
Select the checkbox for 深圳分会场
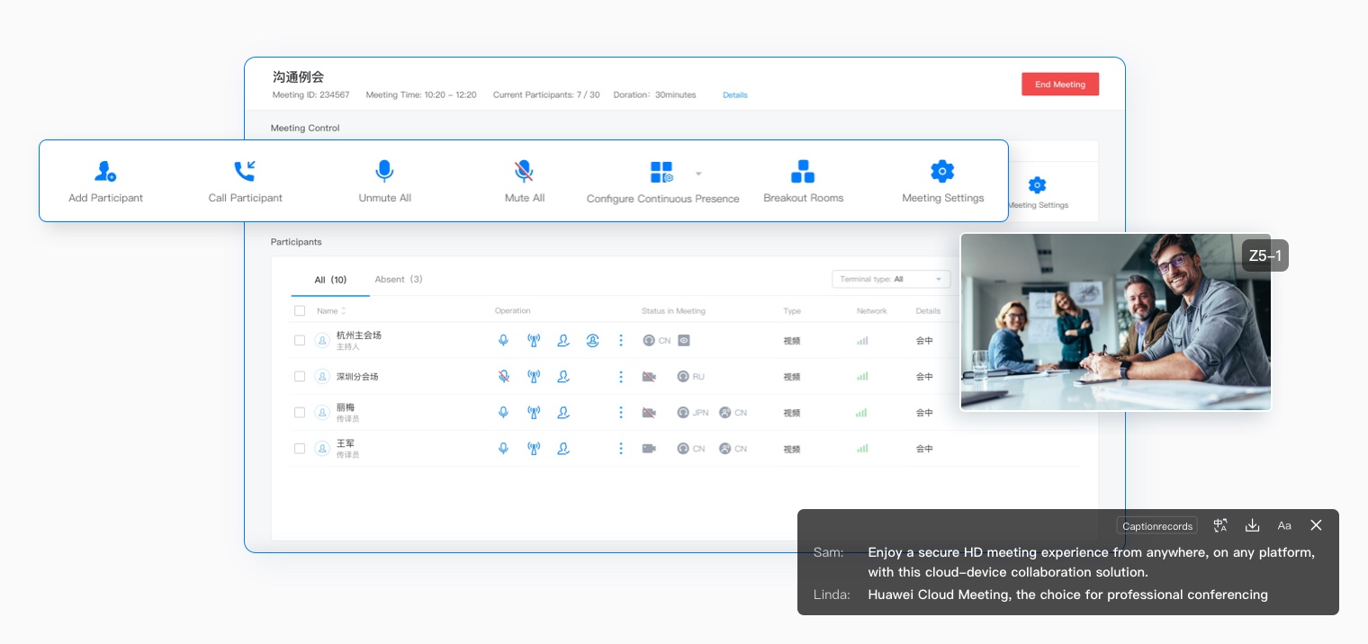tap(300, 377)
